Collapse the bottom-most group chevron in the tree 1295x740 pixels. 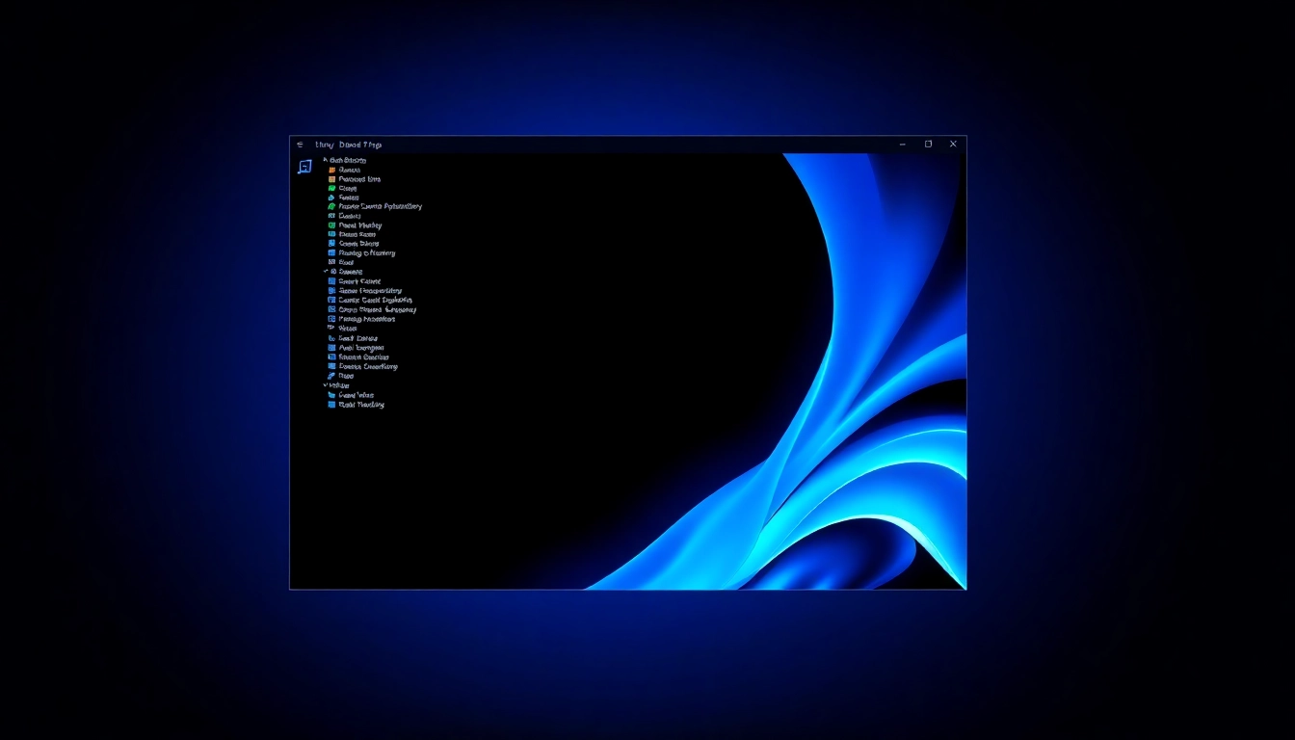tap(326, 385)
